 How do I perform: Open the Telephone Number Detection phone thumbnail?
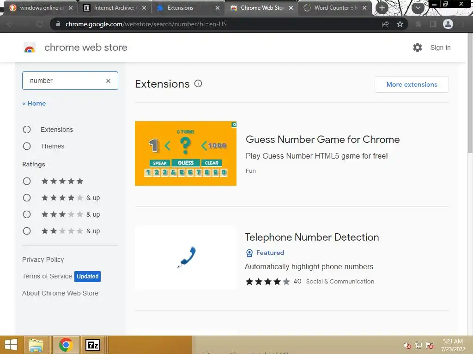186,258
